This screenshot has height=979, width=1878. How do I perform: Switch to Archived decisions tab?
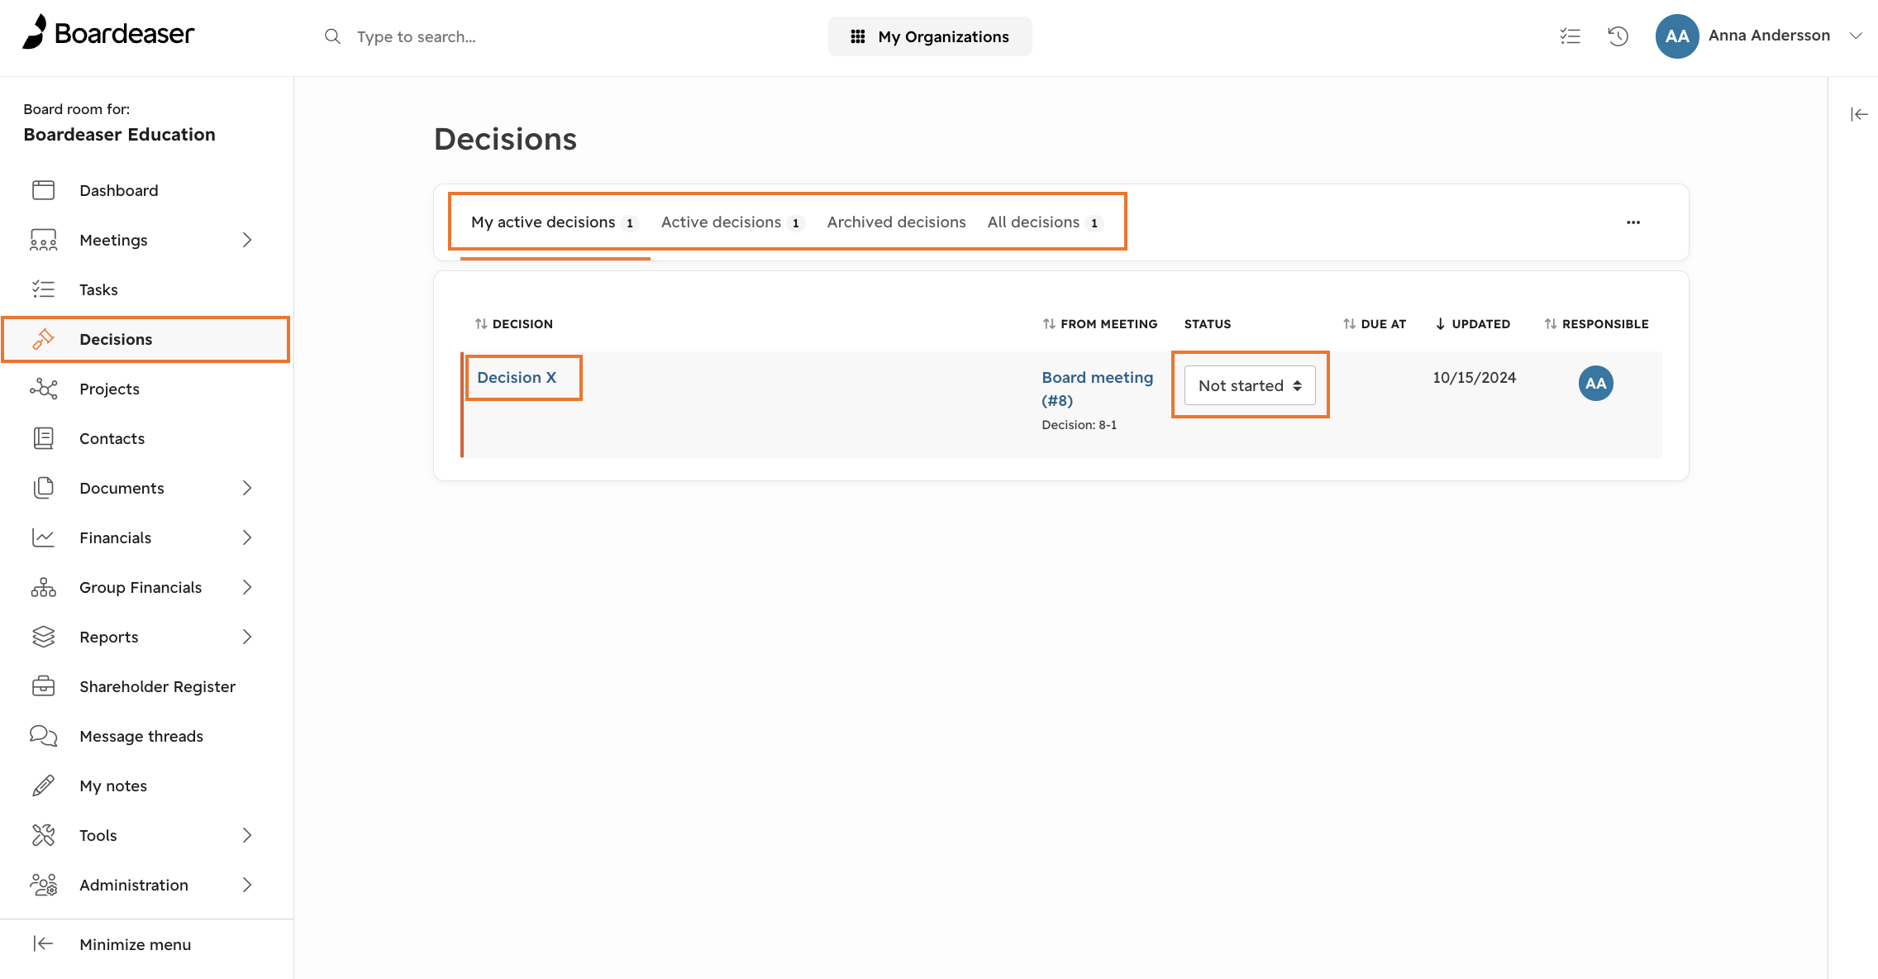point(896,222)
